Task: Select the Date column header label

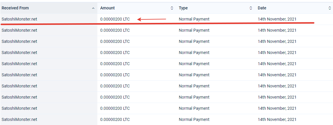Action: pyautogui.click(x=262, y=8)
